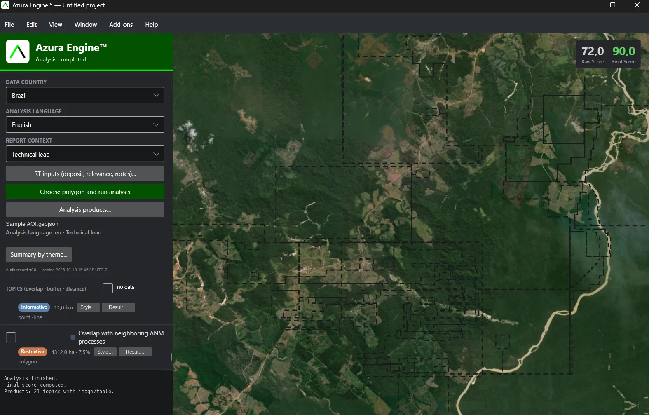Click 'Analysis completed.' status text
This screenshot has width=649, height=415.
61,59
